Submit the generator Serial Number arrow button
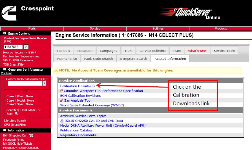 (x=44, y=83)
